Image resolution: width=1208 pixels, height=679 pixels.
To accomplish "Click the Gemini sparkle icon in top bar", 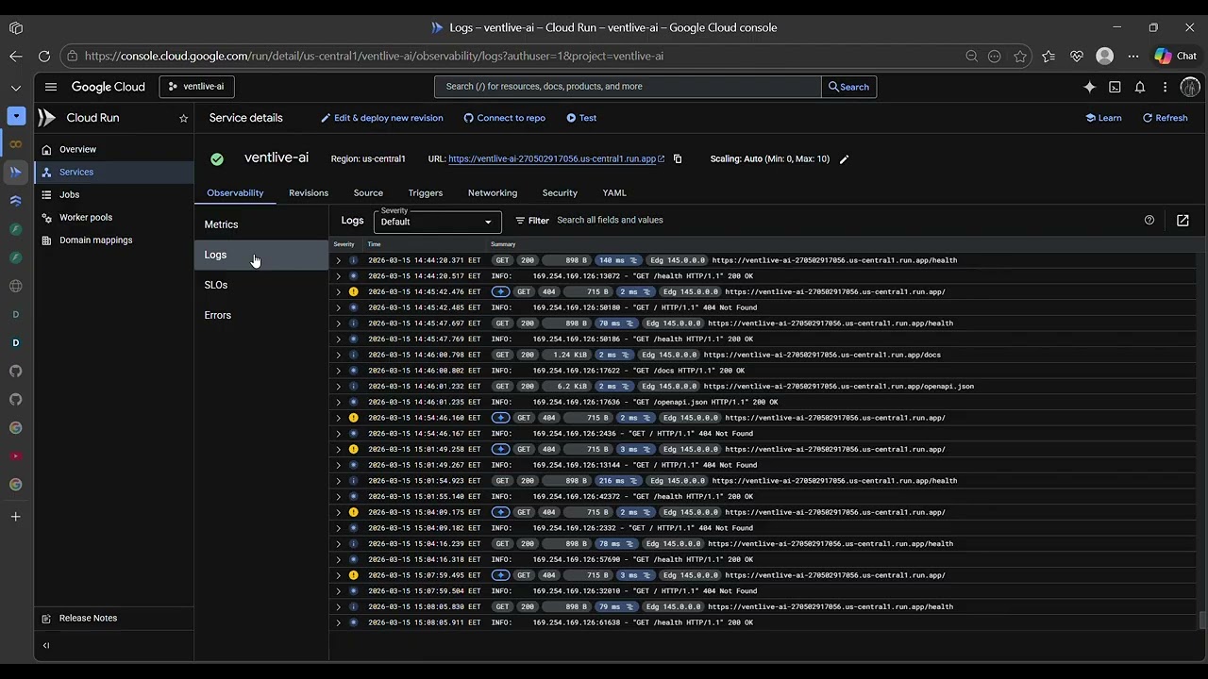I will click(x=1090, y=87).
